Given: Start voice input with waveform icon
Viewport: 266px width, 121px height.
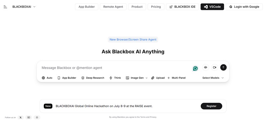Looking at the screenshot, I should [205, 67].
